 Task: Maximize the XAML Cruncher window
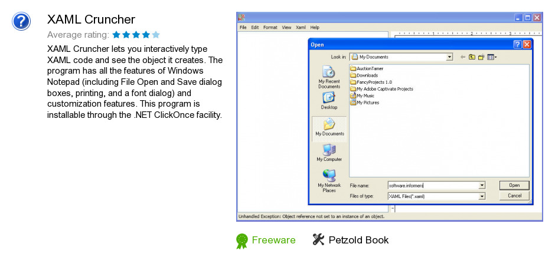tap(528, 18)
